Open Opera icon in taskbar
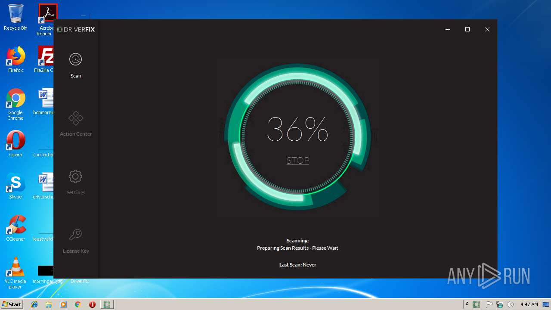Viewport: 551px width, 310px height. (x=92, y=304)
